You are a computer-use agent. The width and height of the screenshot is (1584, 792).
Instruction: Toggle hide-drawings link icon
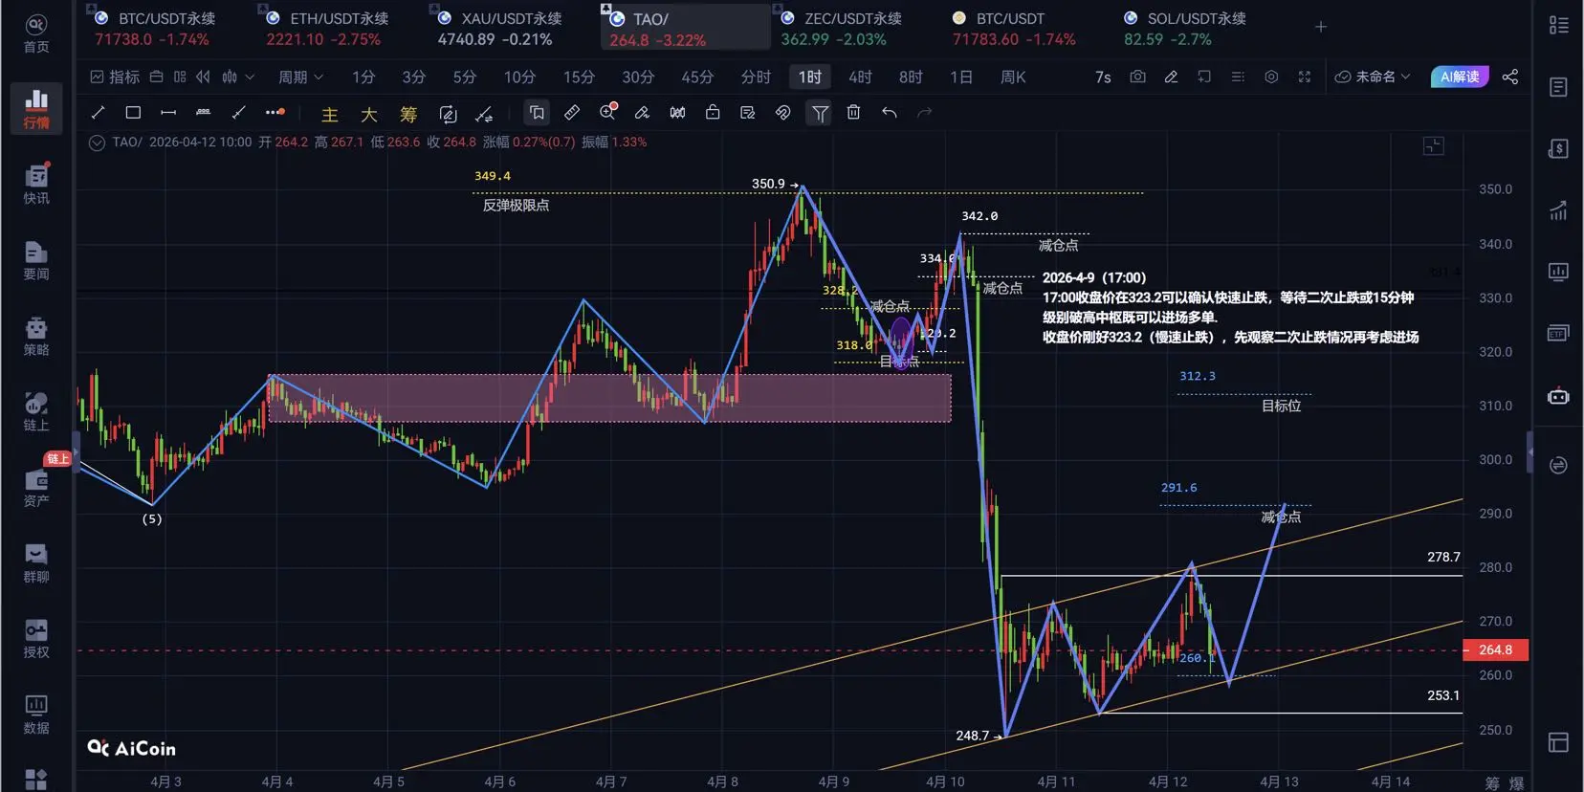(x=782, y=113)
